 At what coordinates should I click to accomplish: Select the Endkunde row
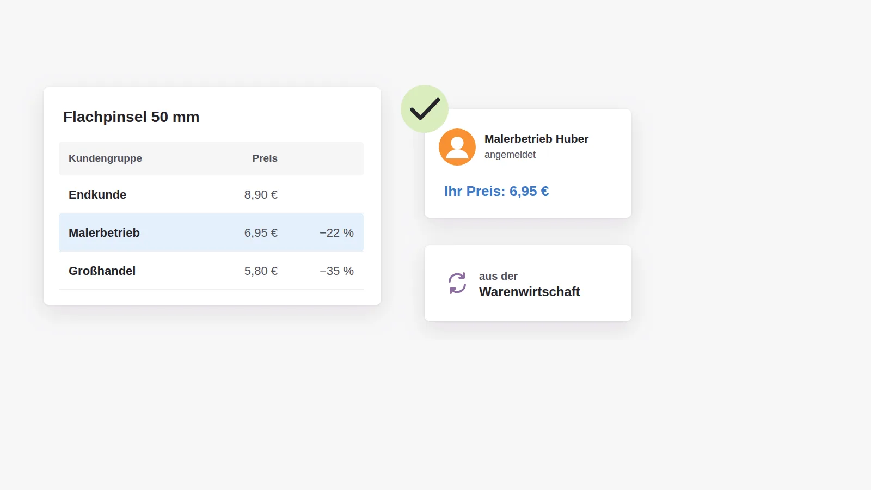point(211,194)
